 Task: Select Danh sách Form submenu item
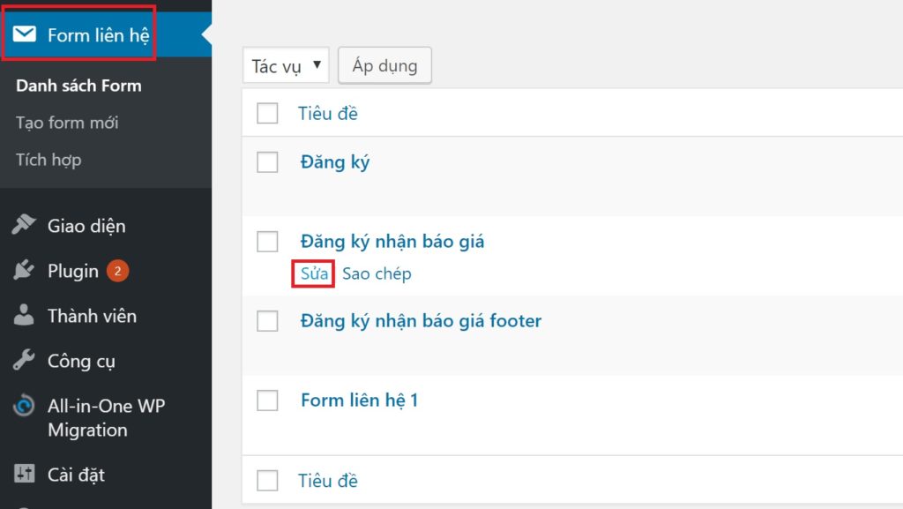(78, 86)
